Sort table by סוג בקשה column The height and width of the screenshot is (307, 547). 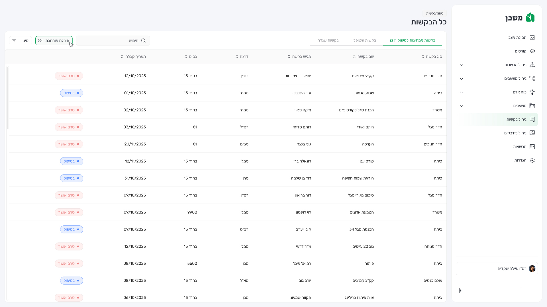point(423,57)
